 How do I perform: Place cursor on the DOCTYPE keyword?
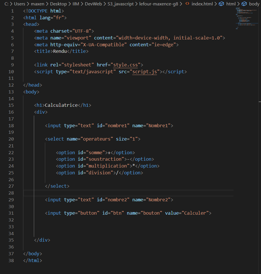coord(38,11)
